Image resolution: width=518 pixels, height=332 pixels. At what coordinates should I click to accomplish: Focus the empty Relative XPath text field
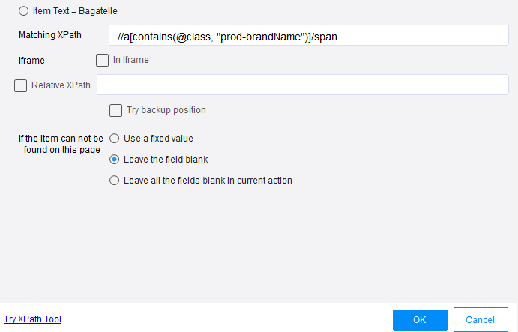click(303, 85)
